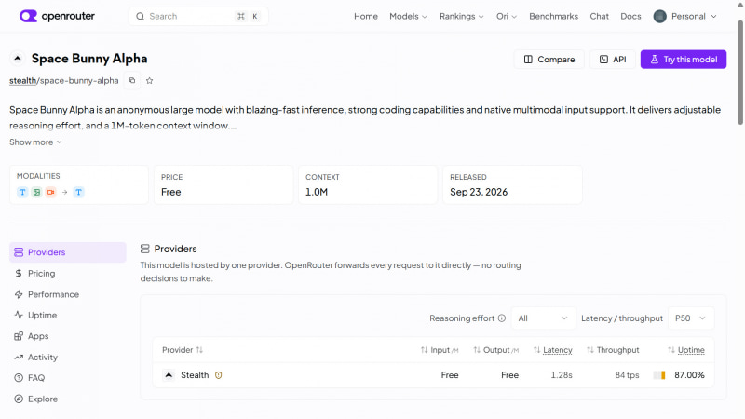Click the text output modality icon
The width and height of the screenshot is (745, 419).
coord(79,192)
